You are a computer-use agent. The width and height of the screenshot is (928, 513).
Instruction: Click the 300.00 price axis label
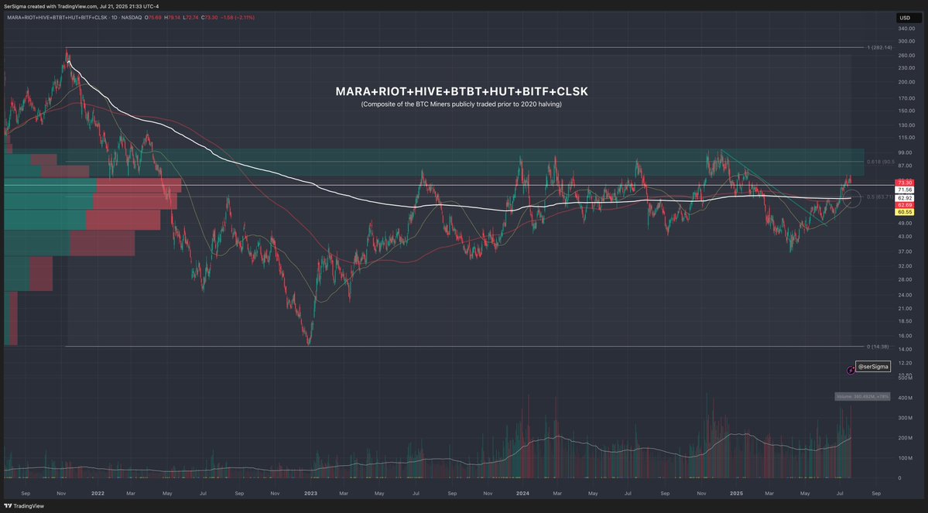coord(906,41)
